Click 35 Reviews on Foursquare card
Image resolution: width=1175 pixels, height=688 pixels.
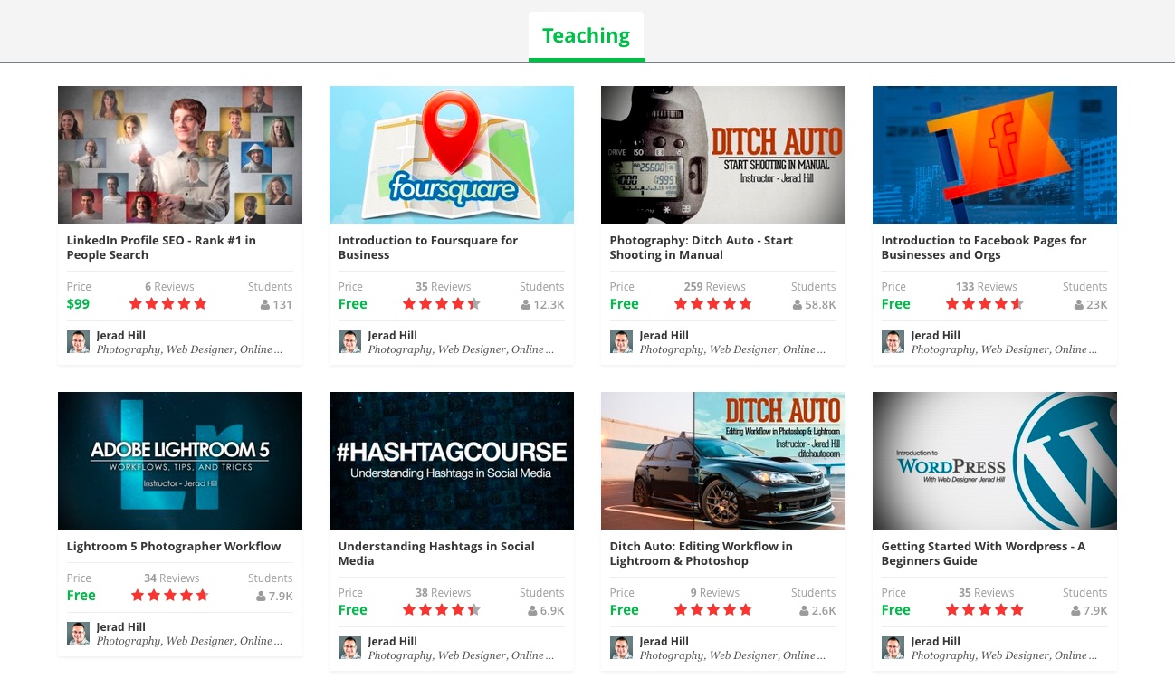click(x=444, y=287)
